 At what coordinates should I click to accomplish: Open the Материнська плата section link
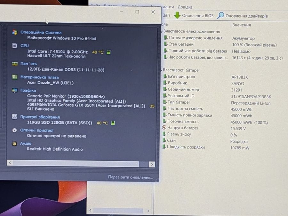pyautogui.click(x=39, y=77)
